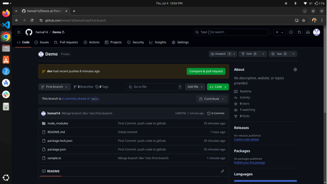Expand the Star lists arrow
The width and height of the screenshot is (327, 184).
(293, 54)
